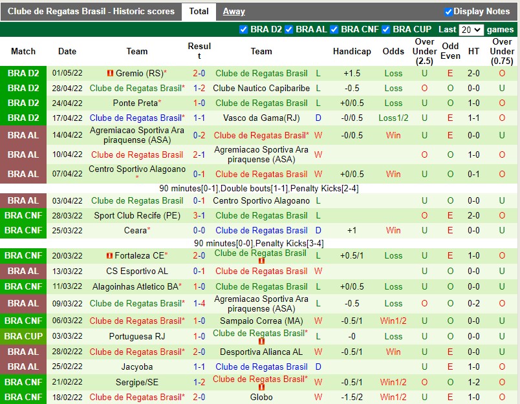Toggle the Display Notes checkbox

(x=448, y=12)
